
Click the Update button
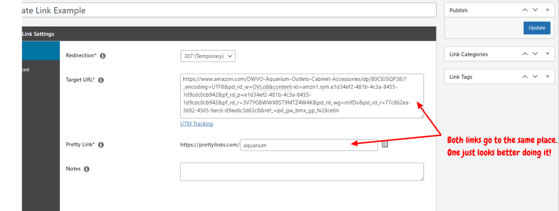(x=537, y=28)
